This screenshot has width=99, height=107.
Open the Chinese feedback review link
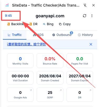pos(26,44)
